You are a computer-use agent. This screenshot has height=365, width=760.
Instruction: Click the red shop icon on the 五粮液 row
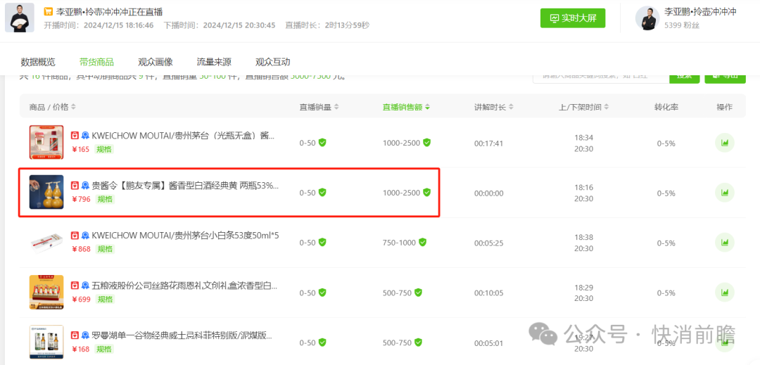click(75, 286)
